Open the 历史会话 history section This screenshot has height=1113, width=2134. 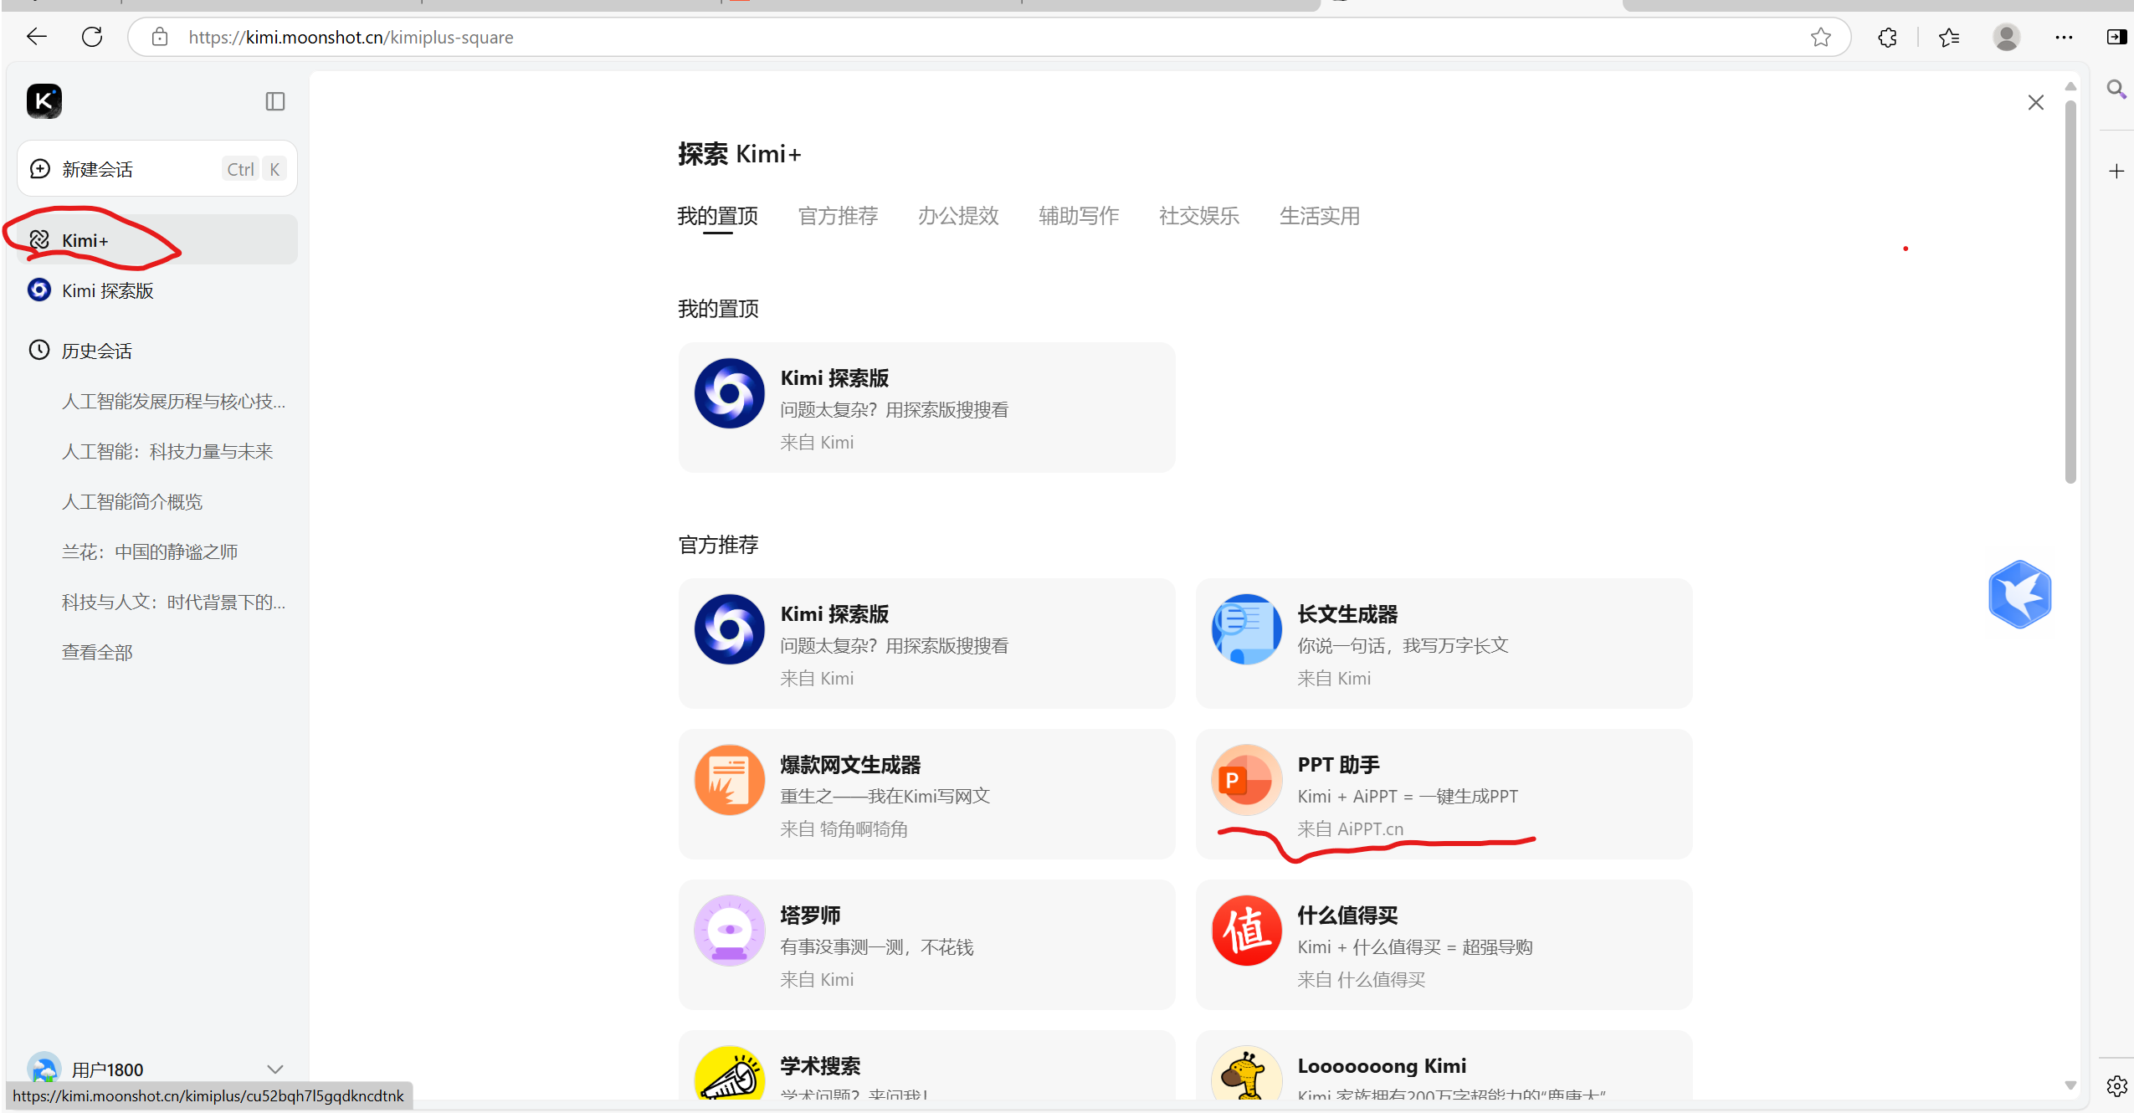(x=96, y=351)
